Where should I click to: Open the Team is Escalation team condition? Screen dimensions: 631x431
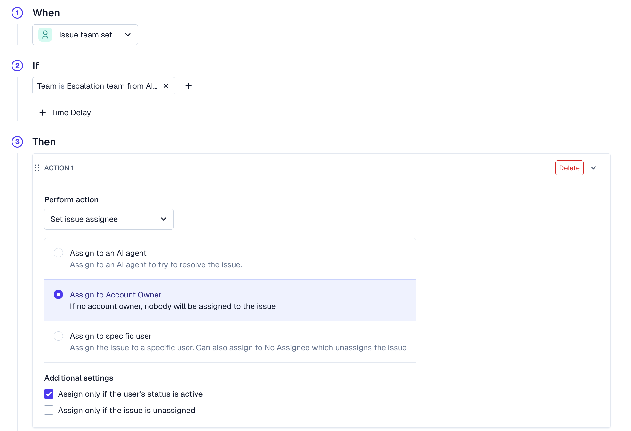point(97,86)
